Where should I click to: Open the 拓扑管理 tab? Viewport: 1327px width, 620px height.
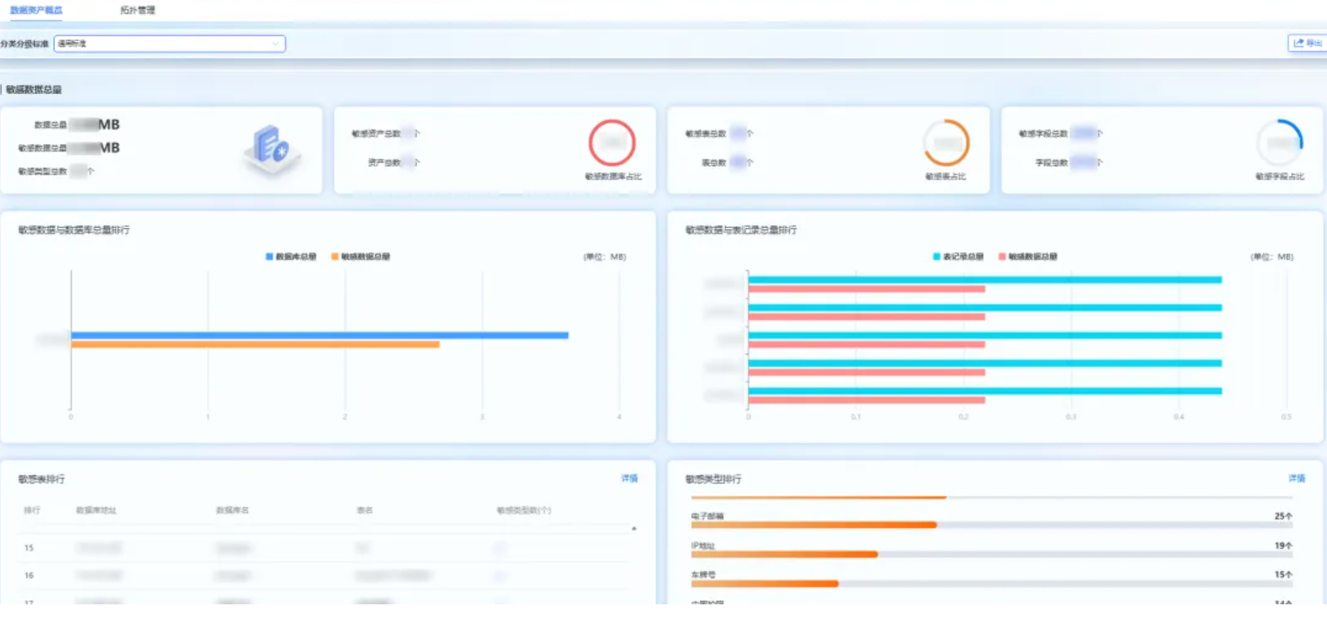click(x=138, y=10)
